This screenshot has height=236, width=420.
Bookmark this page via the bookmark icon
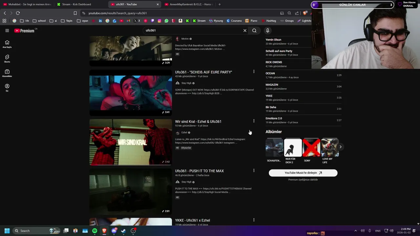75,13
